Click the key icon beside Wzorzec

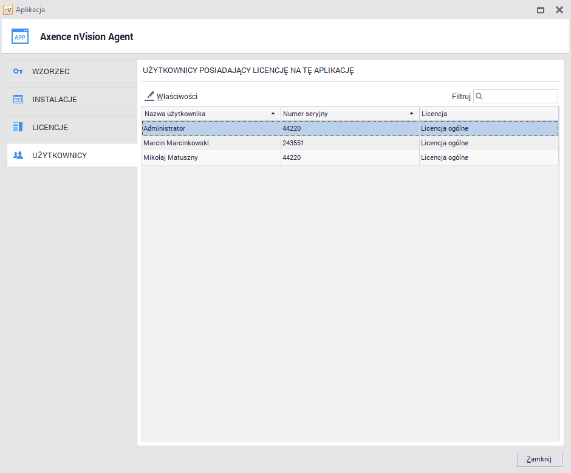click(x=18, y=71)
